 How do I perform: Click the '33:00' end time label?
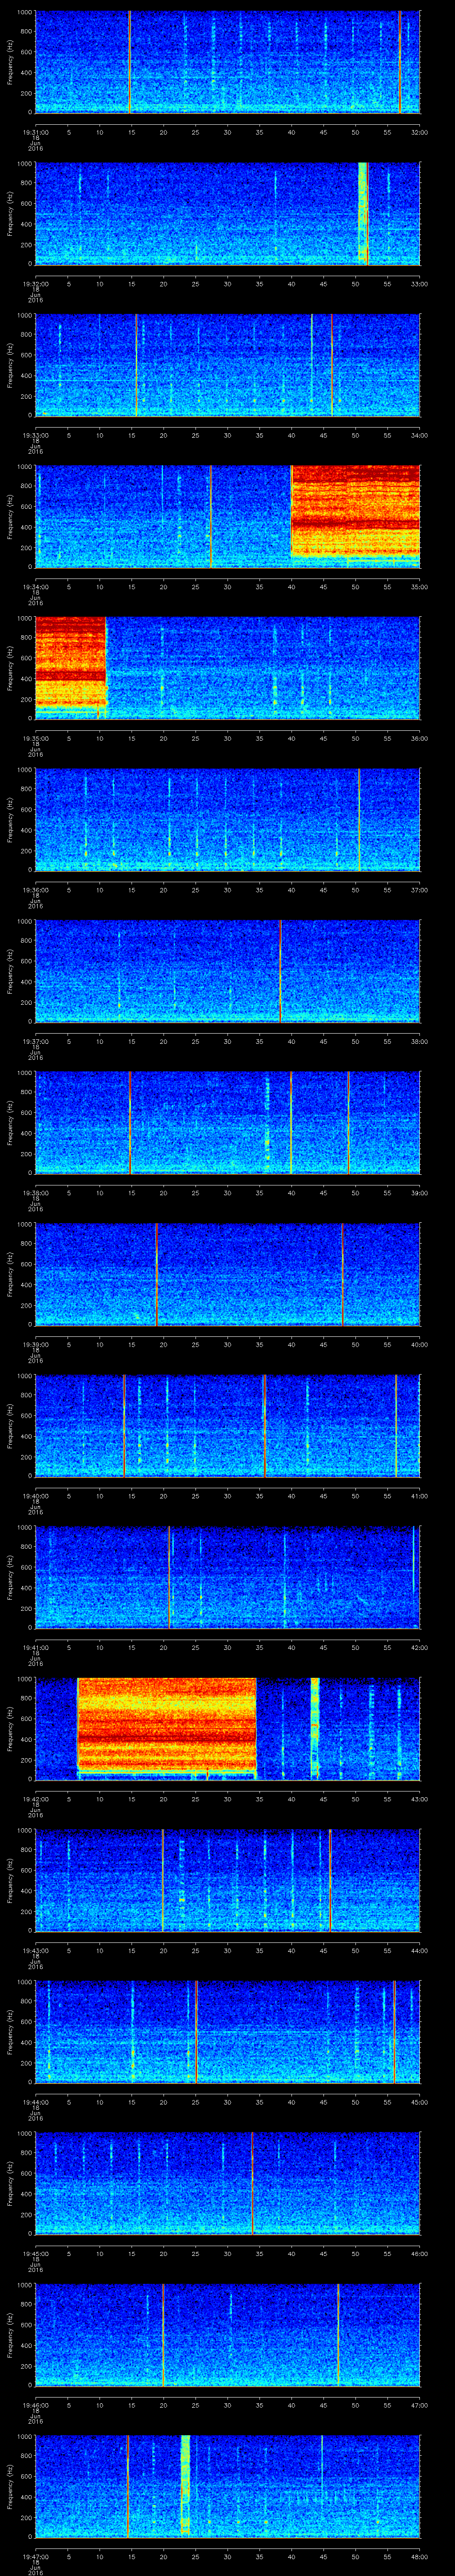point(419,284)
